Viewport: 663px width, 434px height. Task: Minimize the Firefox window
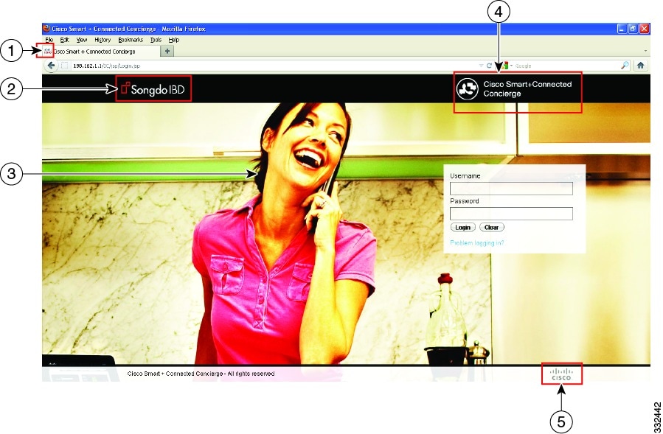(622, 29)
